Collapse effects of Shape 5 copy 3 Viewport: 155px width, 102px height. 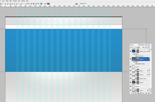(x=150, y=51)
